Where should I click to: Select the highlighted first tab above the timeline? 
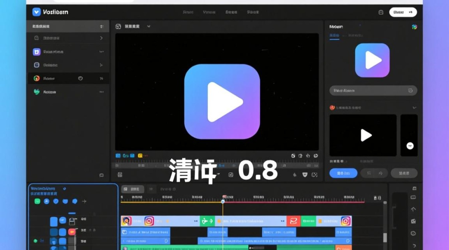[x=133, y=189]
